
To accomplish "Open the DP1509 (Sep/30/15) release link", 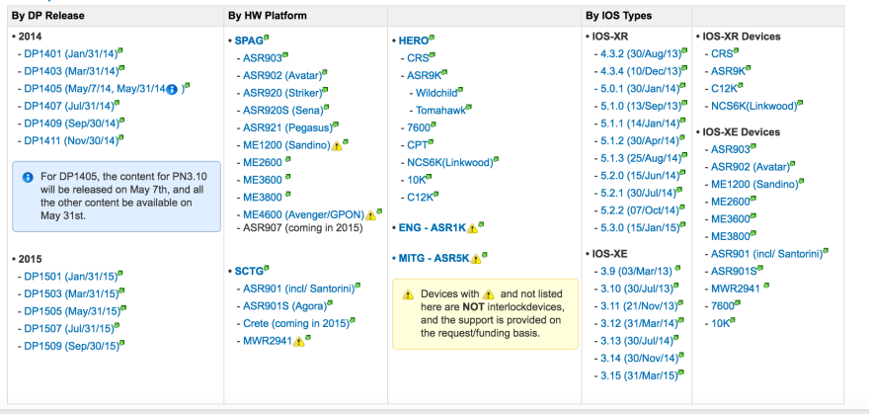I will pyautogui.click(x=70, y=346).
